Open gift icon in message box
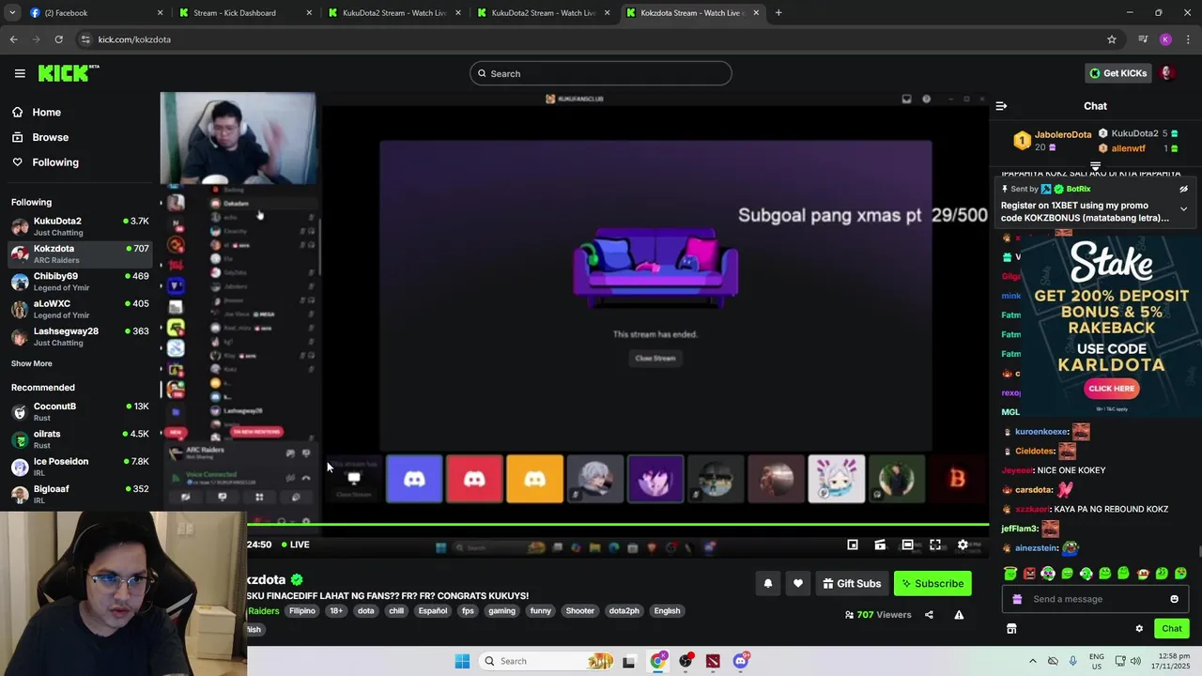 coord(1015,599)
